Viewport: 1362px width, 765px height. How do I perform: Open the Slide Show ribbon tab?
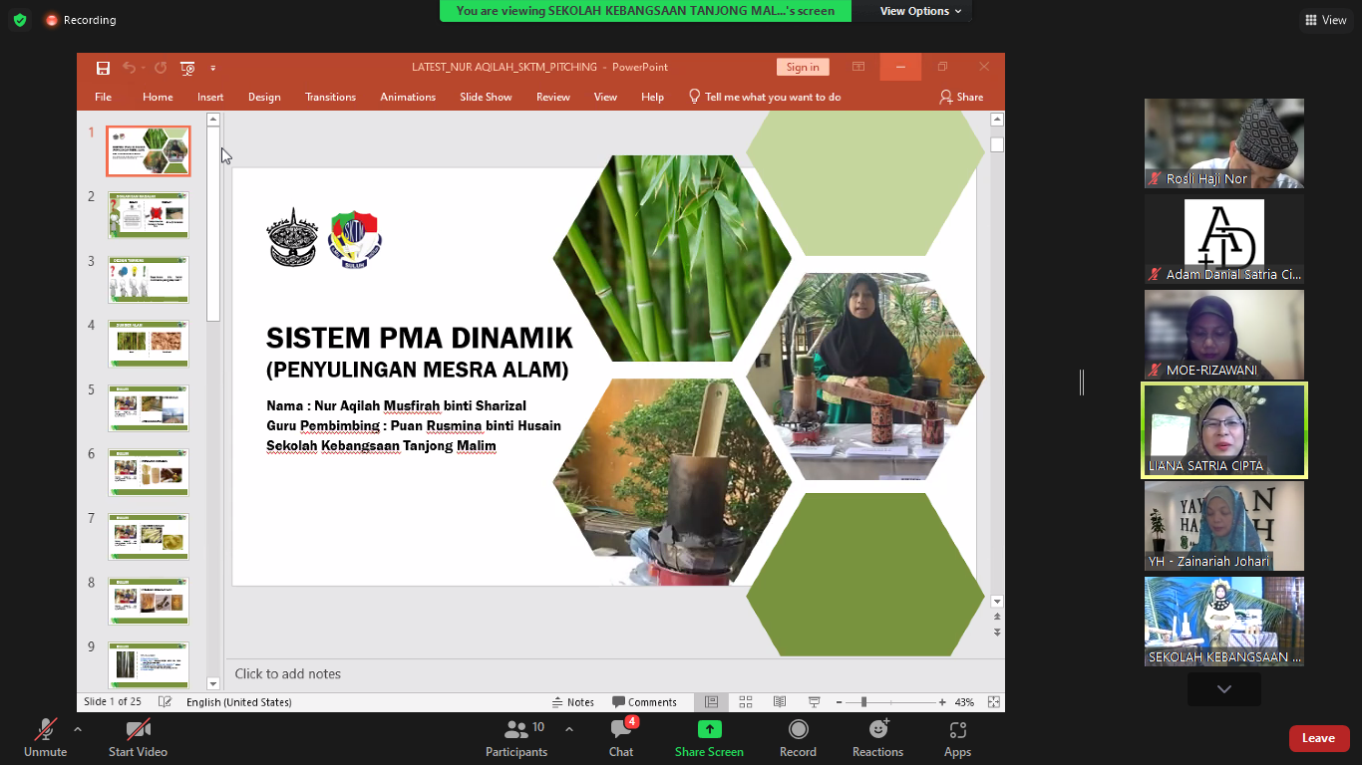click(486, 97)
